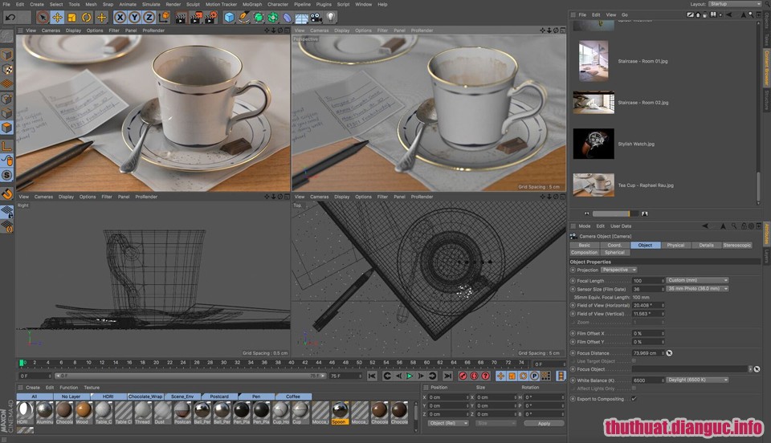
Task: Filter materials by HDRI layer
Action: click(108, 396)
